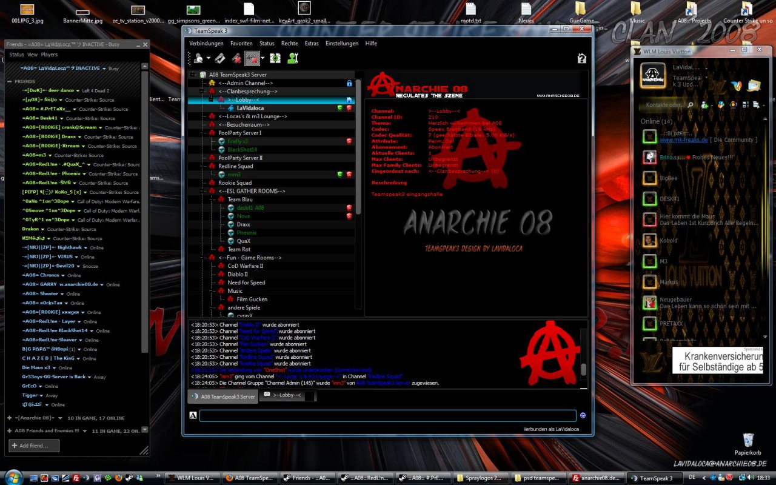
Task: Click the subscribe-to-all-channels eye icon
Action: (x=275, y=58)
